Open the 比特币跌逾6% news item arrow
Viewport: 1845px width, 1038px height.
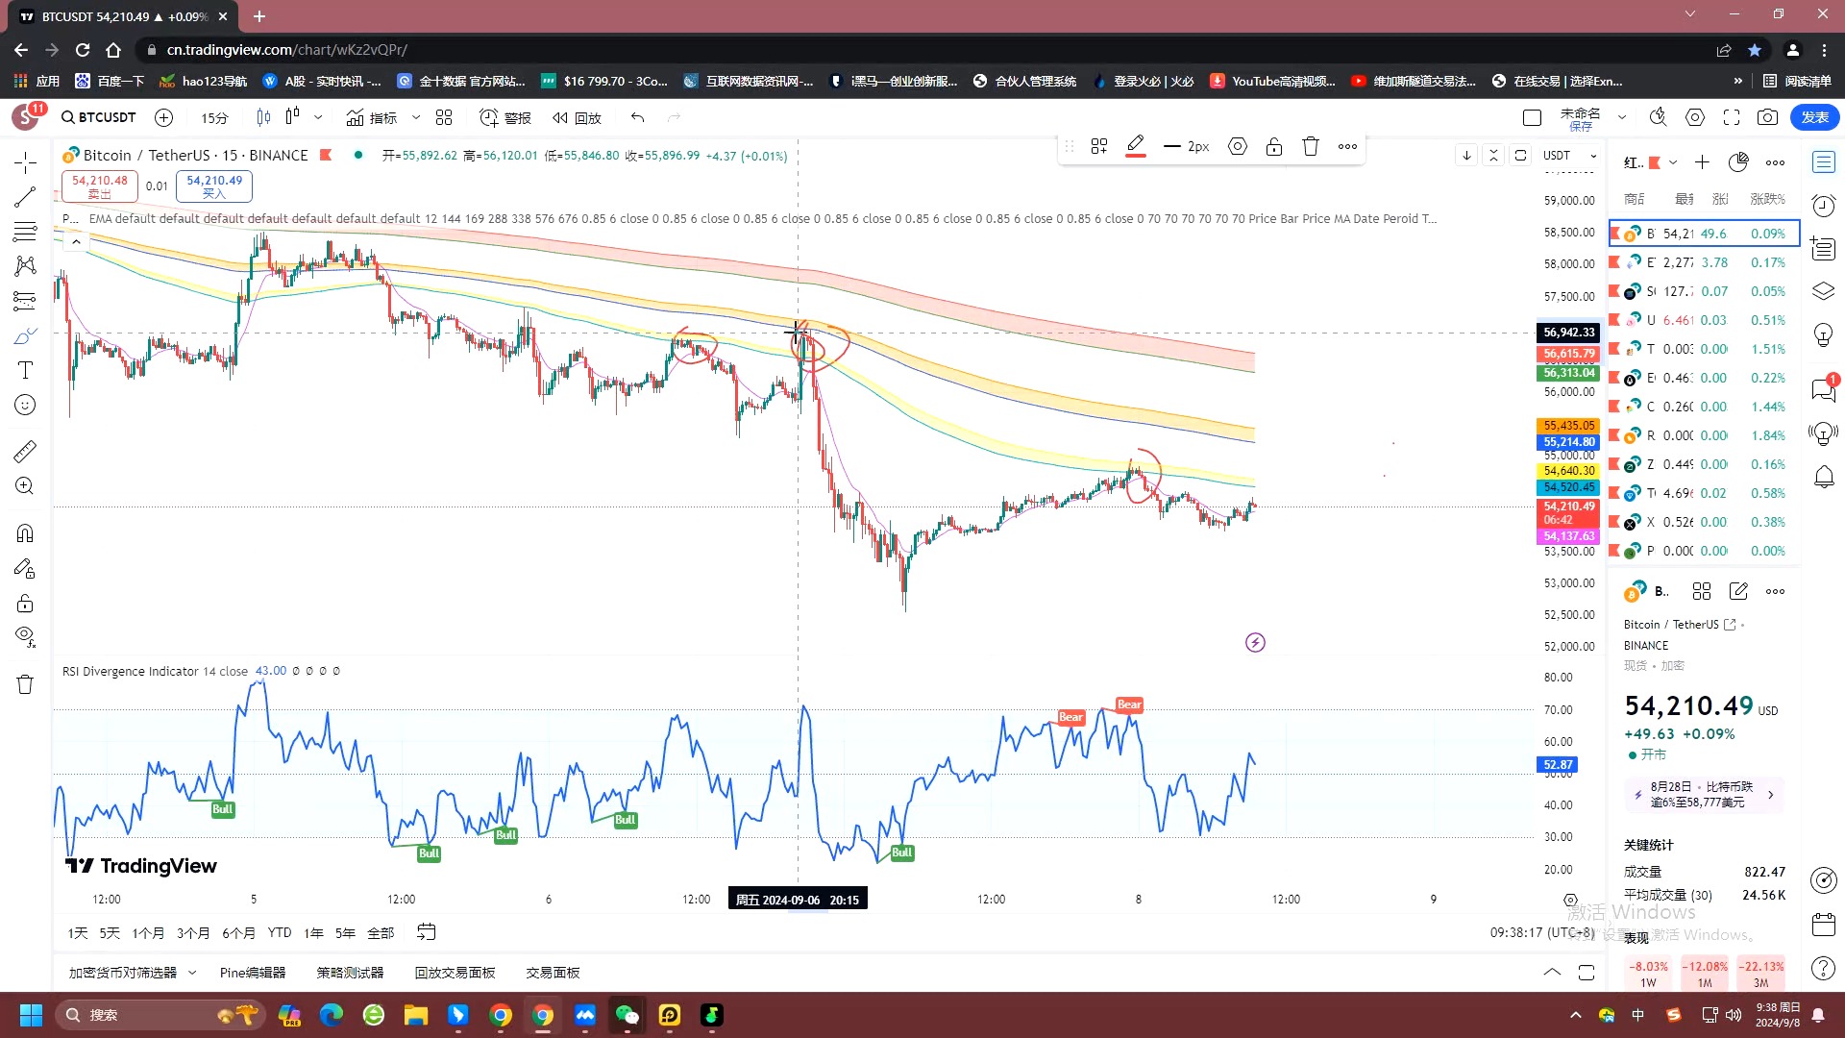coord(1770,795)
